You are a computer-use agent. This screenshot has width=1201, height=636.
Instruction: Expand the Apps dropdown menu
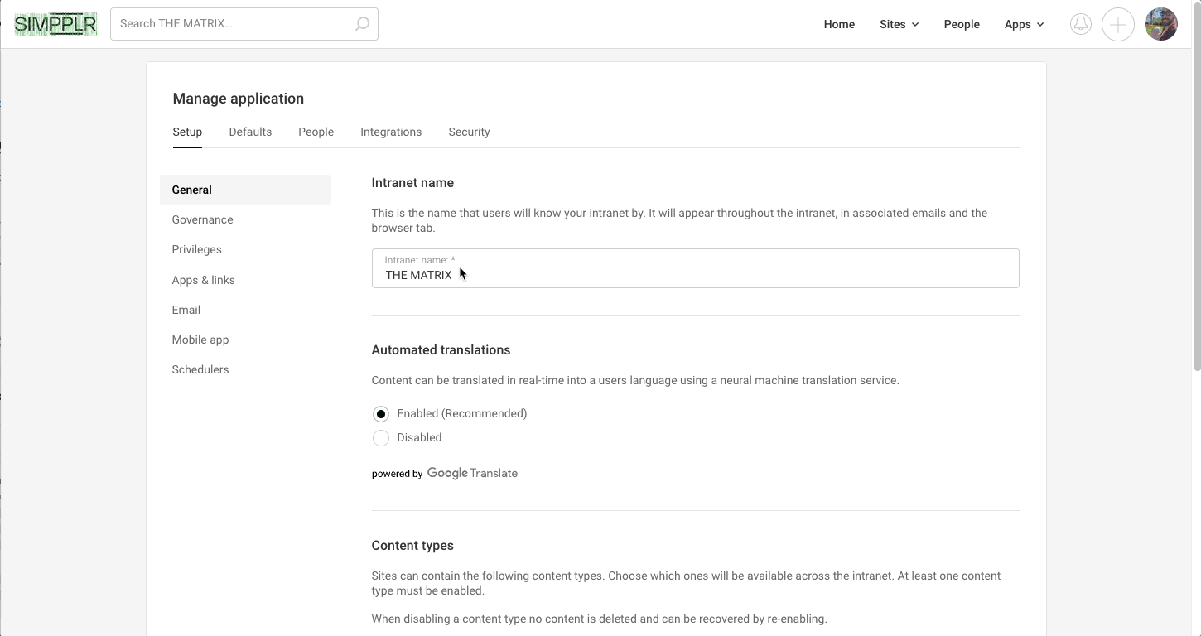[1024, 24]
